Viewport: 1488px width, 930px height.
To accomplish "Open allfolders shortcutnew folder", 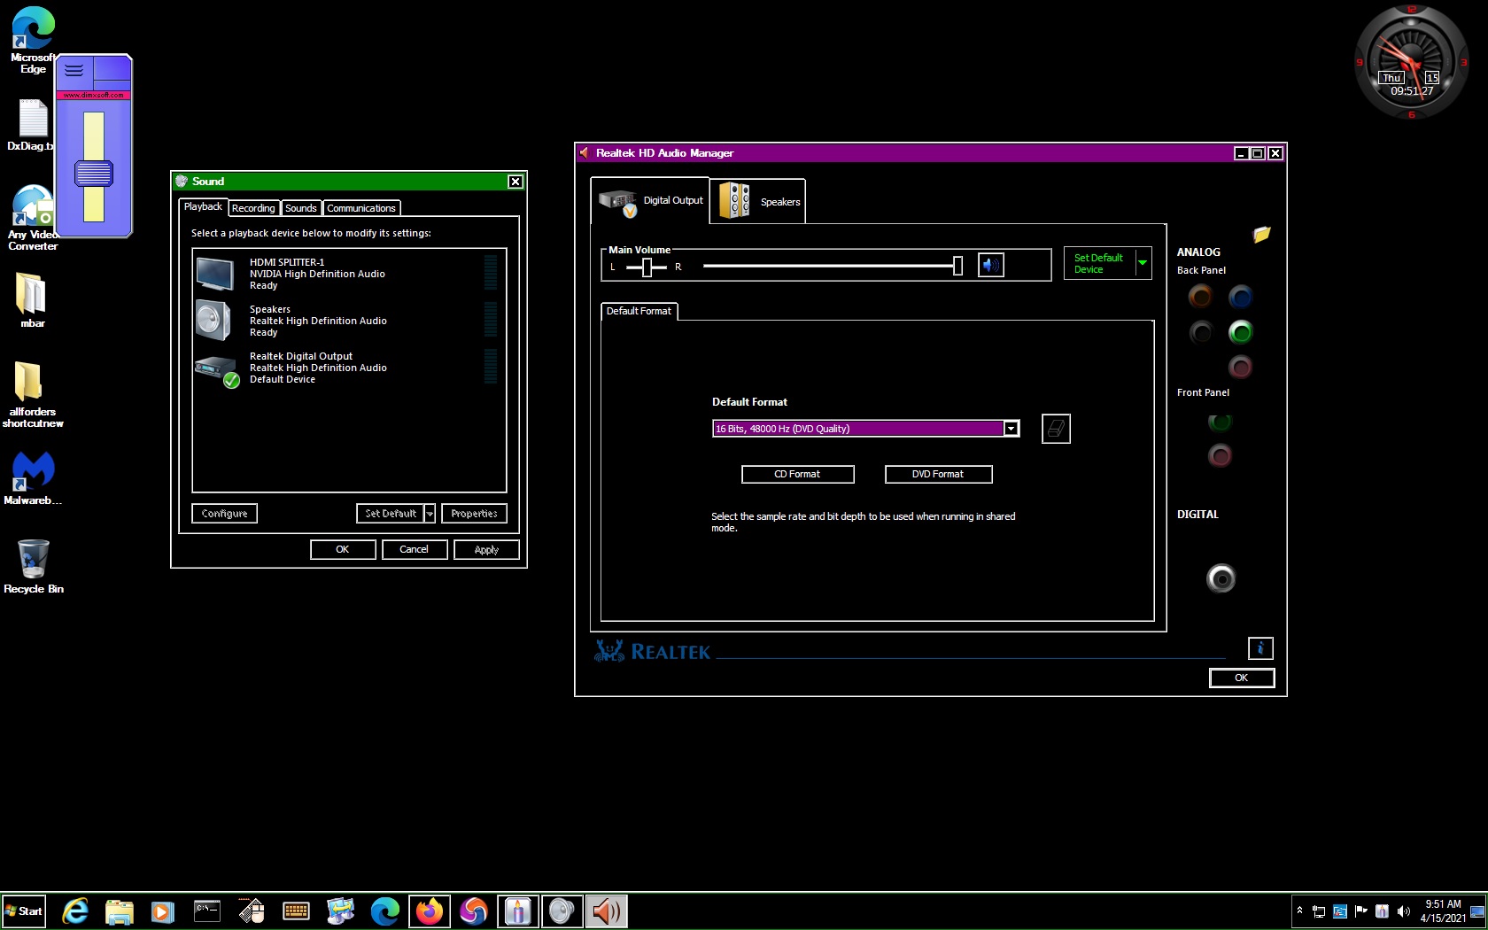I will (33, 395).
